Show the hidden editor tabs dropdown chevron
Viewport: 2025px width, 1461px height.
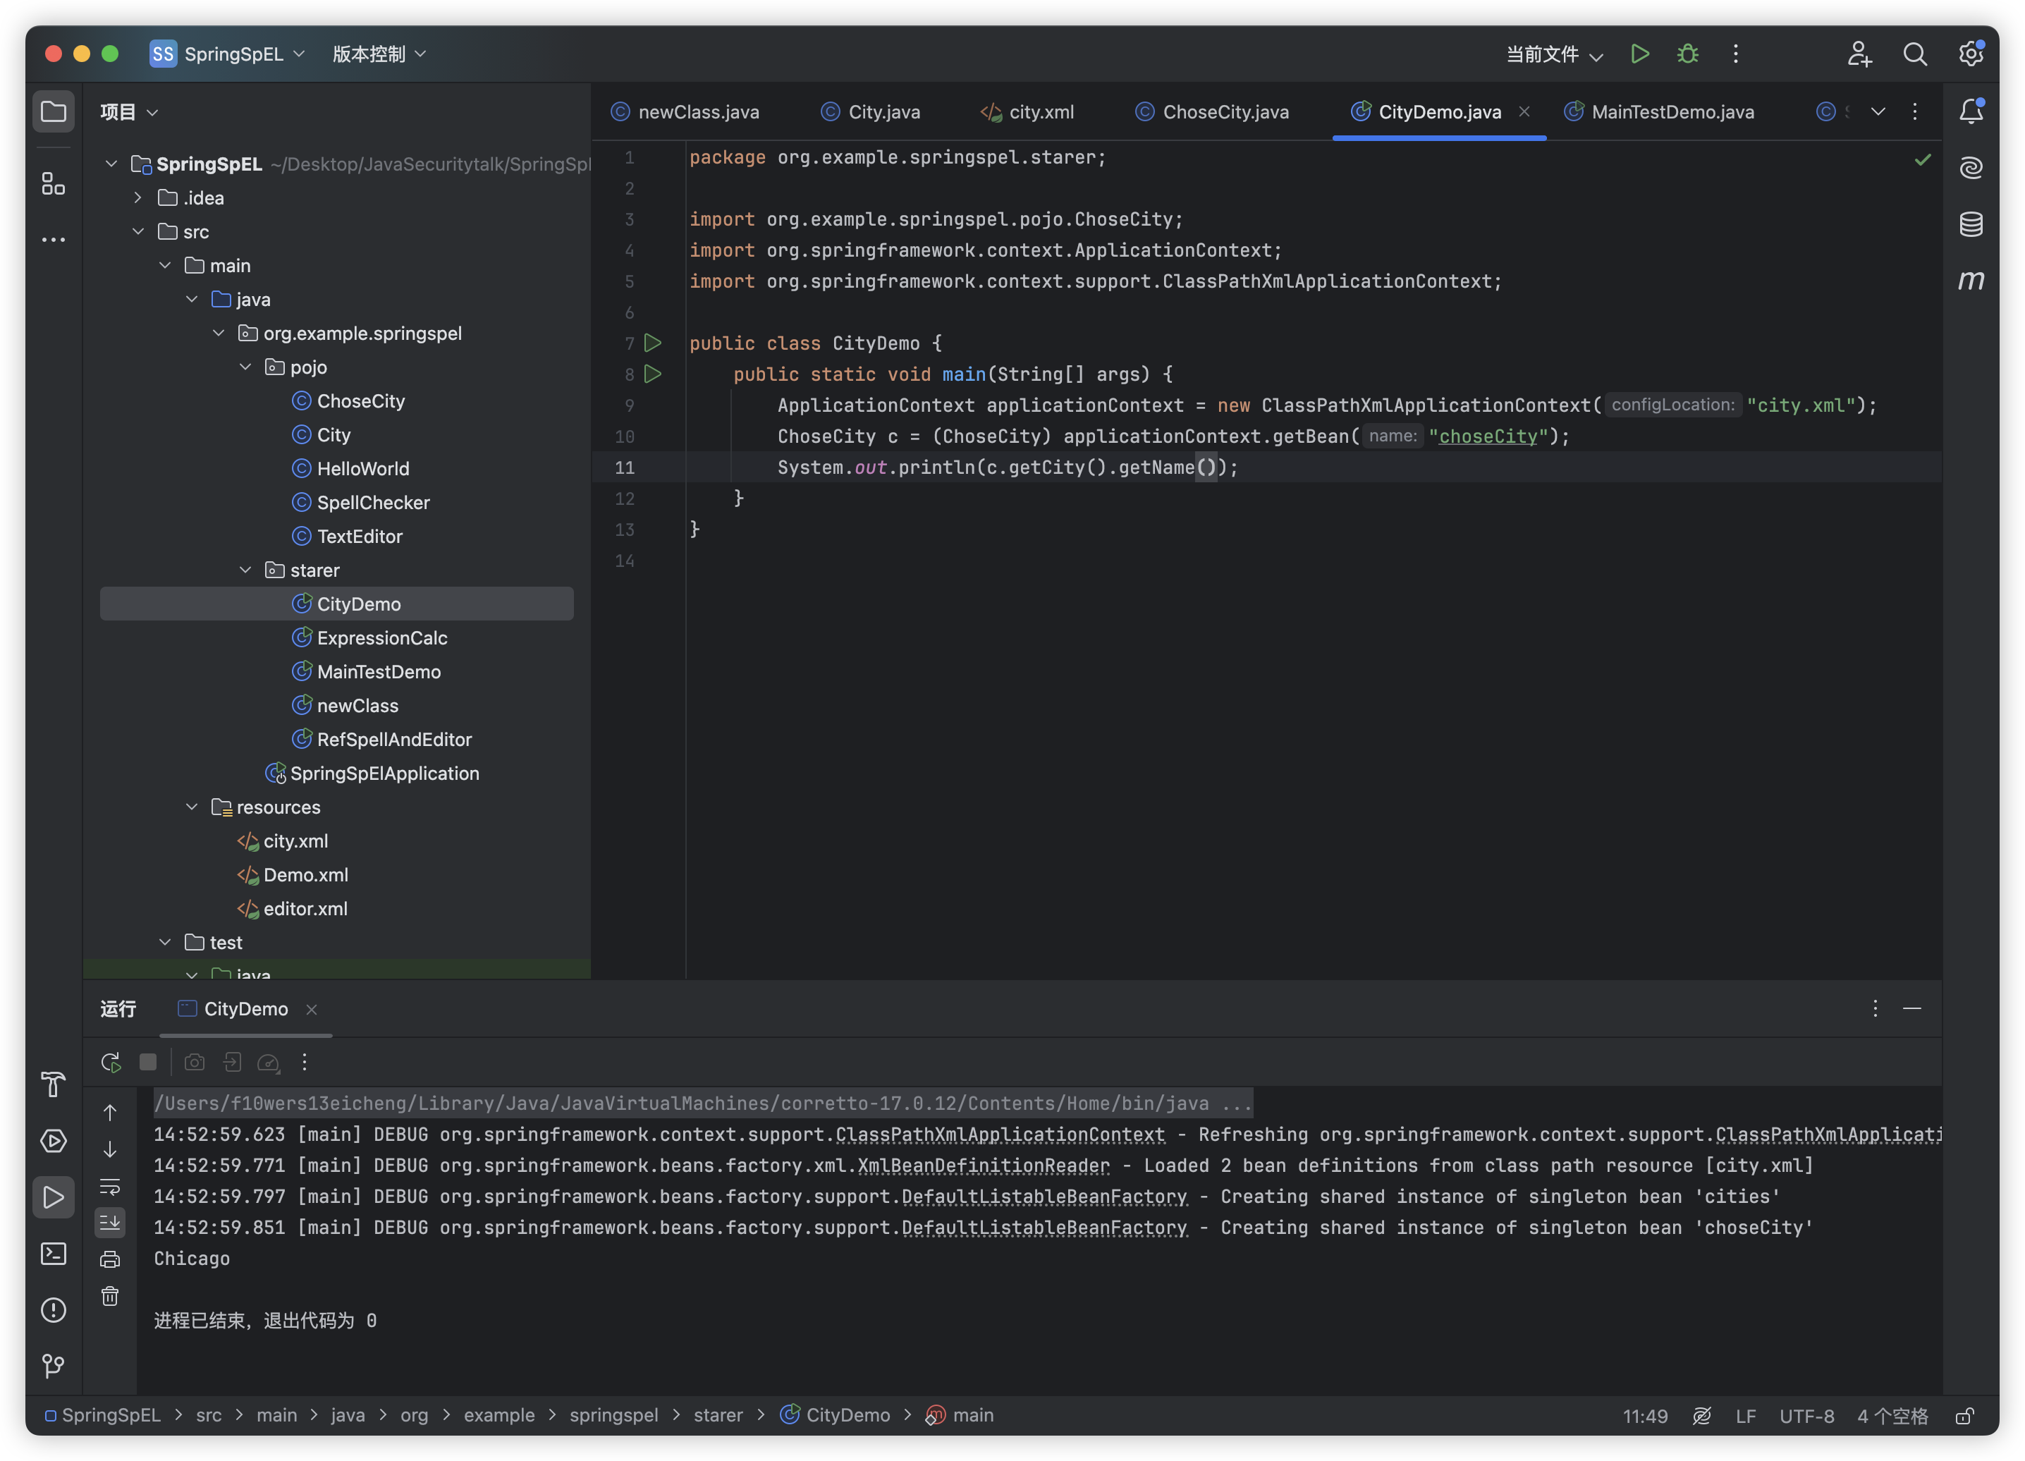click(x=1878, y=111)
